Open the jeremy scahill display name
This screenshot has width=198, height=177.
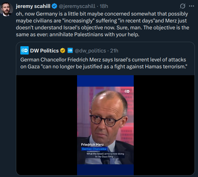point(33,6)
